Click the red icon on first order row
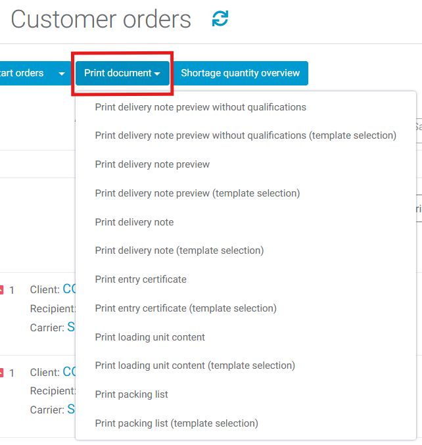The width and height of the screenshot is (422, 445). point(1,290)
